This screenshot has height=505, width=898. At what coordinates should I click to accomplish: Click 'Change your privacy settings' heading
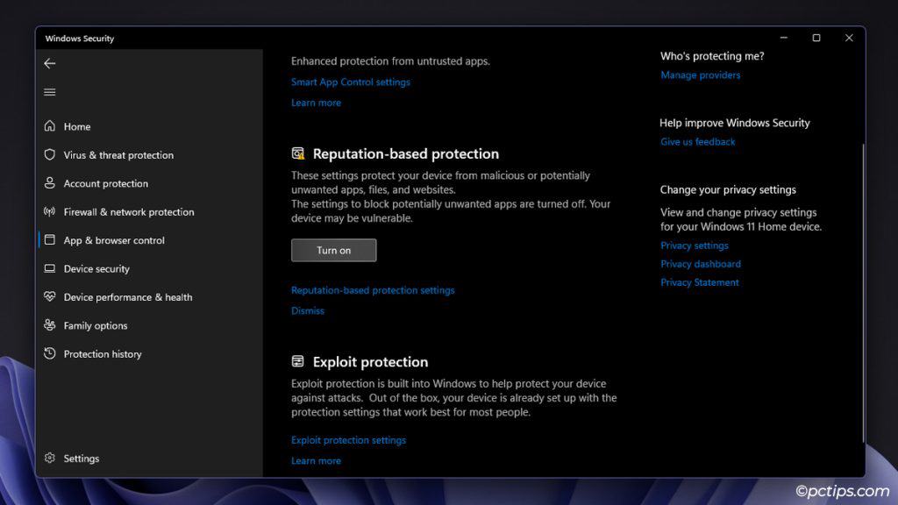tap(728, 189)
